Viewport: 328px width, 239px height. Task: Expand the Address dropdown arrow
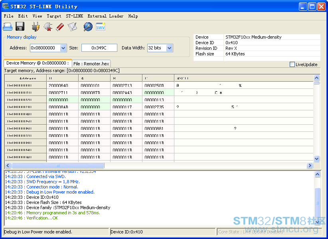63,48
